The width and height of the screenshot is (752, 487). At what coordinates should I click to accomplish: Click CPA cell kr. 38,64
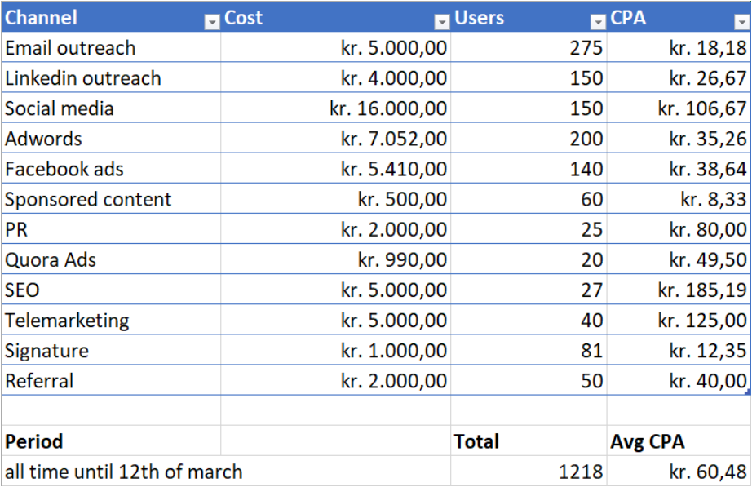(x=679, y=168)
